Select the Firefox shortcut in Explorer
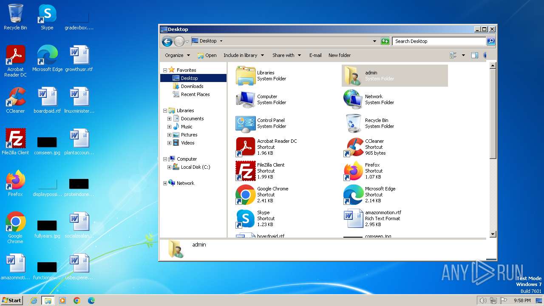This screenshot has height=306, width=544. pos(353,171)
